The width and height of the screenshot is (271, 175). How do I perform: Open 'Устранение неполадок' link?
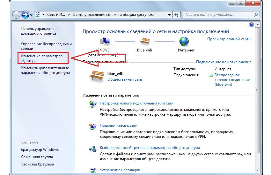click(x=120, y=170)
